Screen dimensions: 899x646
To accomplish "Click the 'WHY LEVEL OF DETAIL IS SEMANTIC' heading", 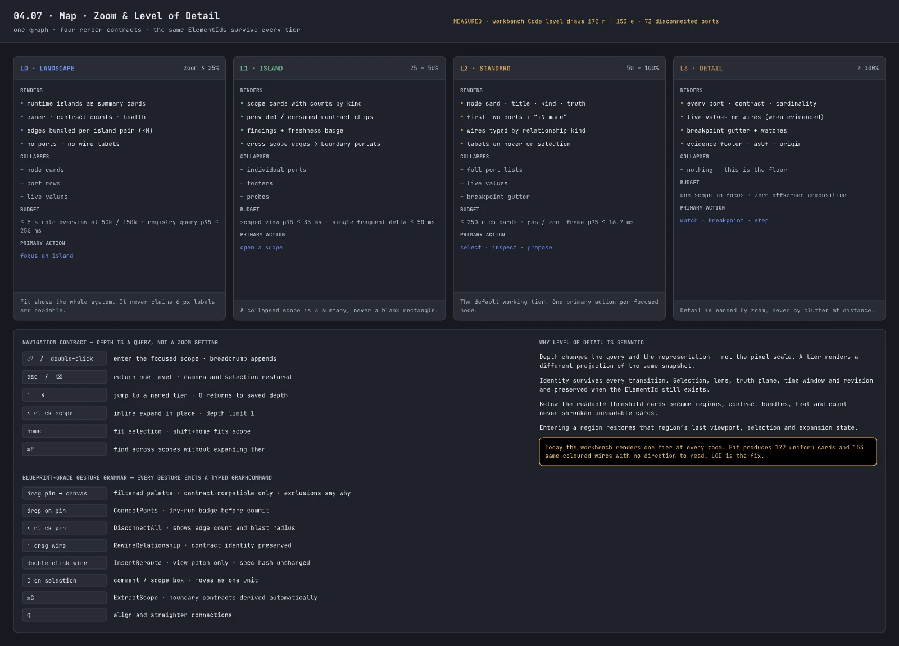I will pyautogui.click(x=592, y=342).
